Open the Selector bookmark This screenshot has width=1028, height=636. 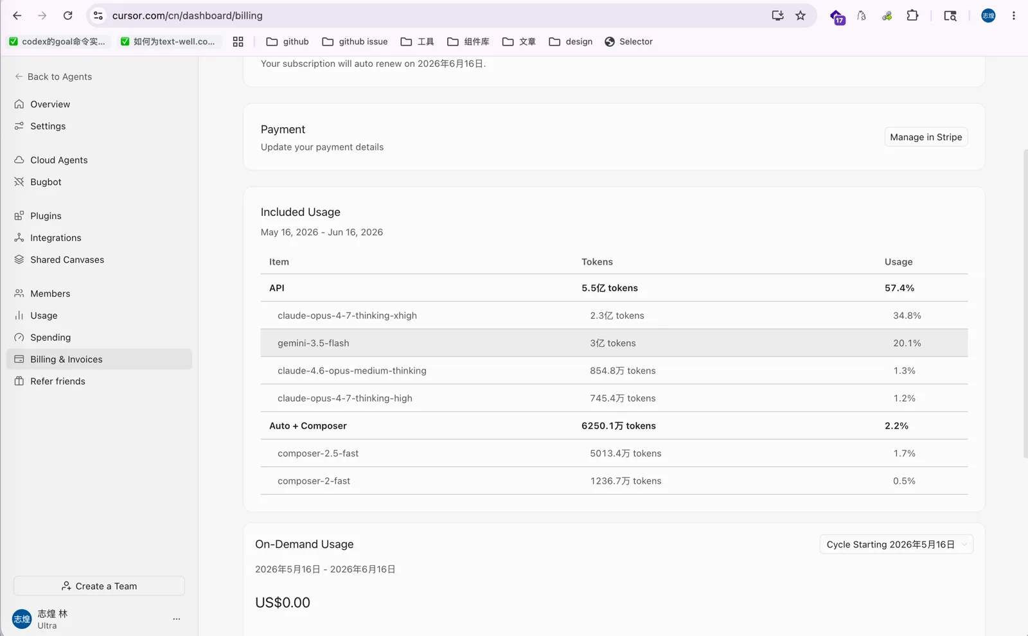pos(628,42)
